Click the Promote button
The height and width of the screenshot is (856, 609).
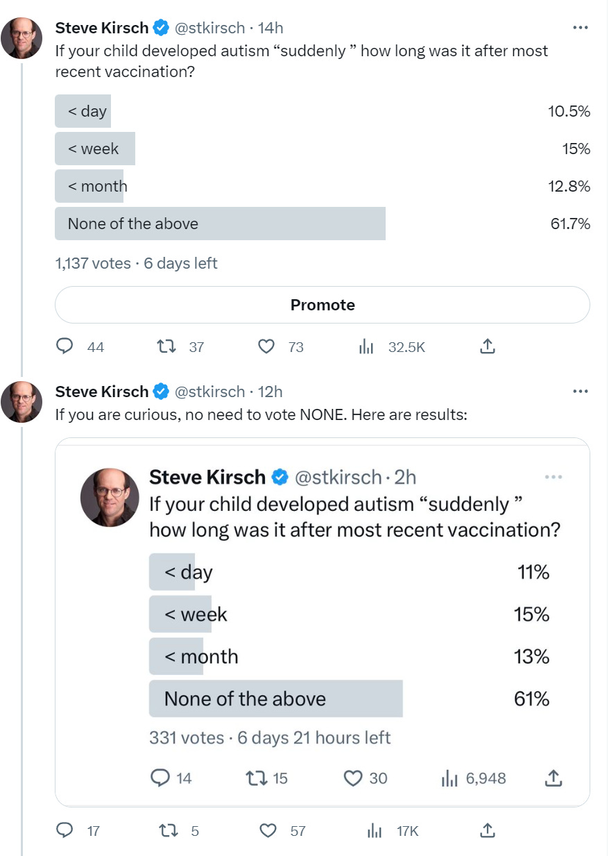click(x=322, y=305)
